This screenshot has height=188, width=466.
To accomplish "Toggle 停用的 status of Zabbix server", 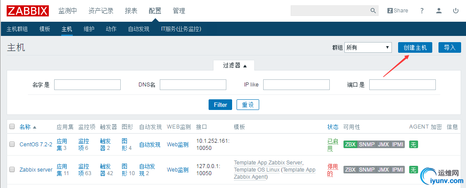I will (333, 170).
